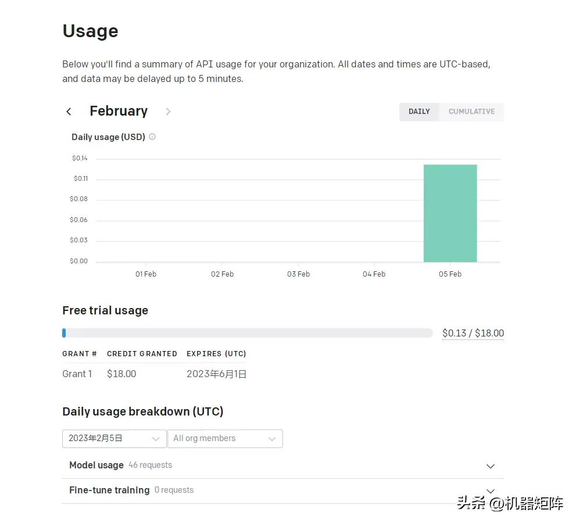Go to the previous month arrow

[x=69, y=112]
